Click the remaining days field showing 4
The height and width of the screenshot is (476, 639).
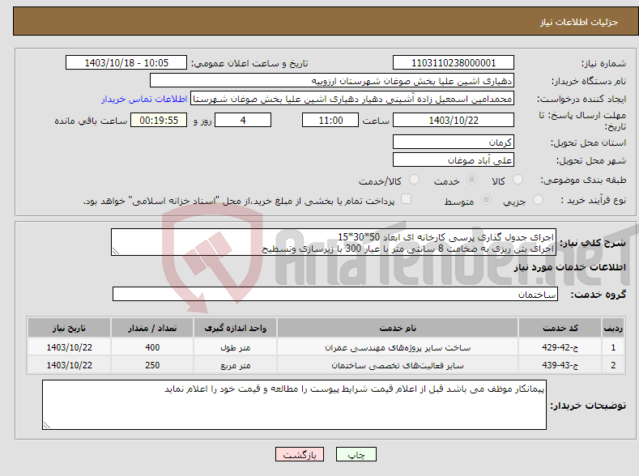243,120
